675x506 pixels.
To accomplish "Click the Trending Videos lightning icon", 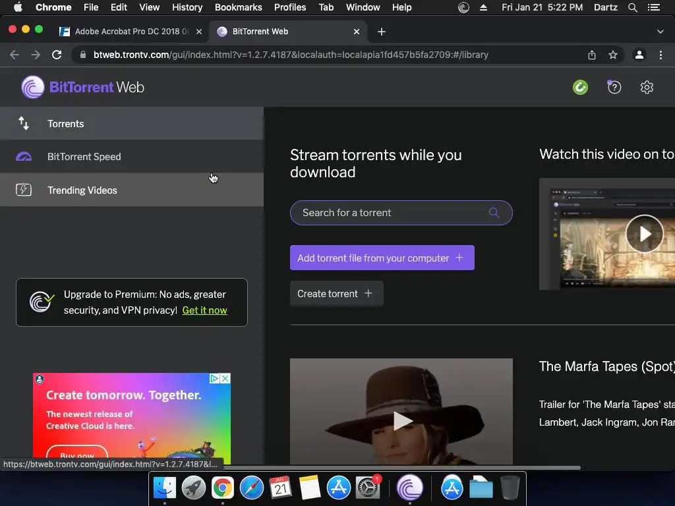I will pos(24,190).
